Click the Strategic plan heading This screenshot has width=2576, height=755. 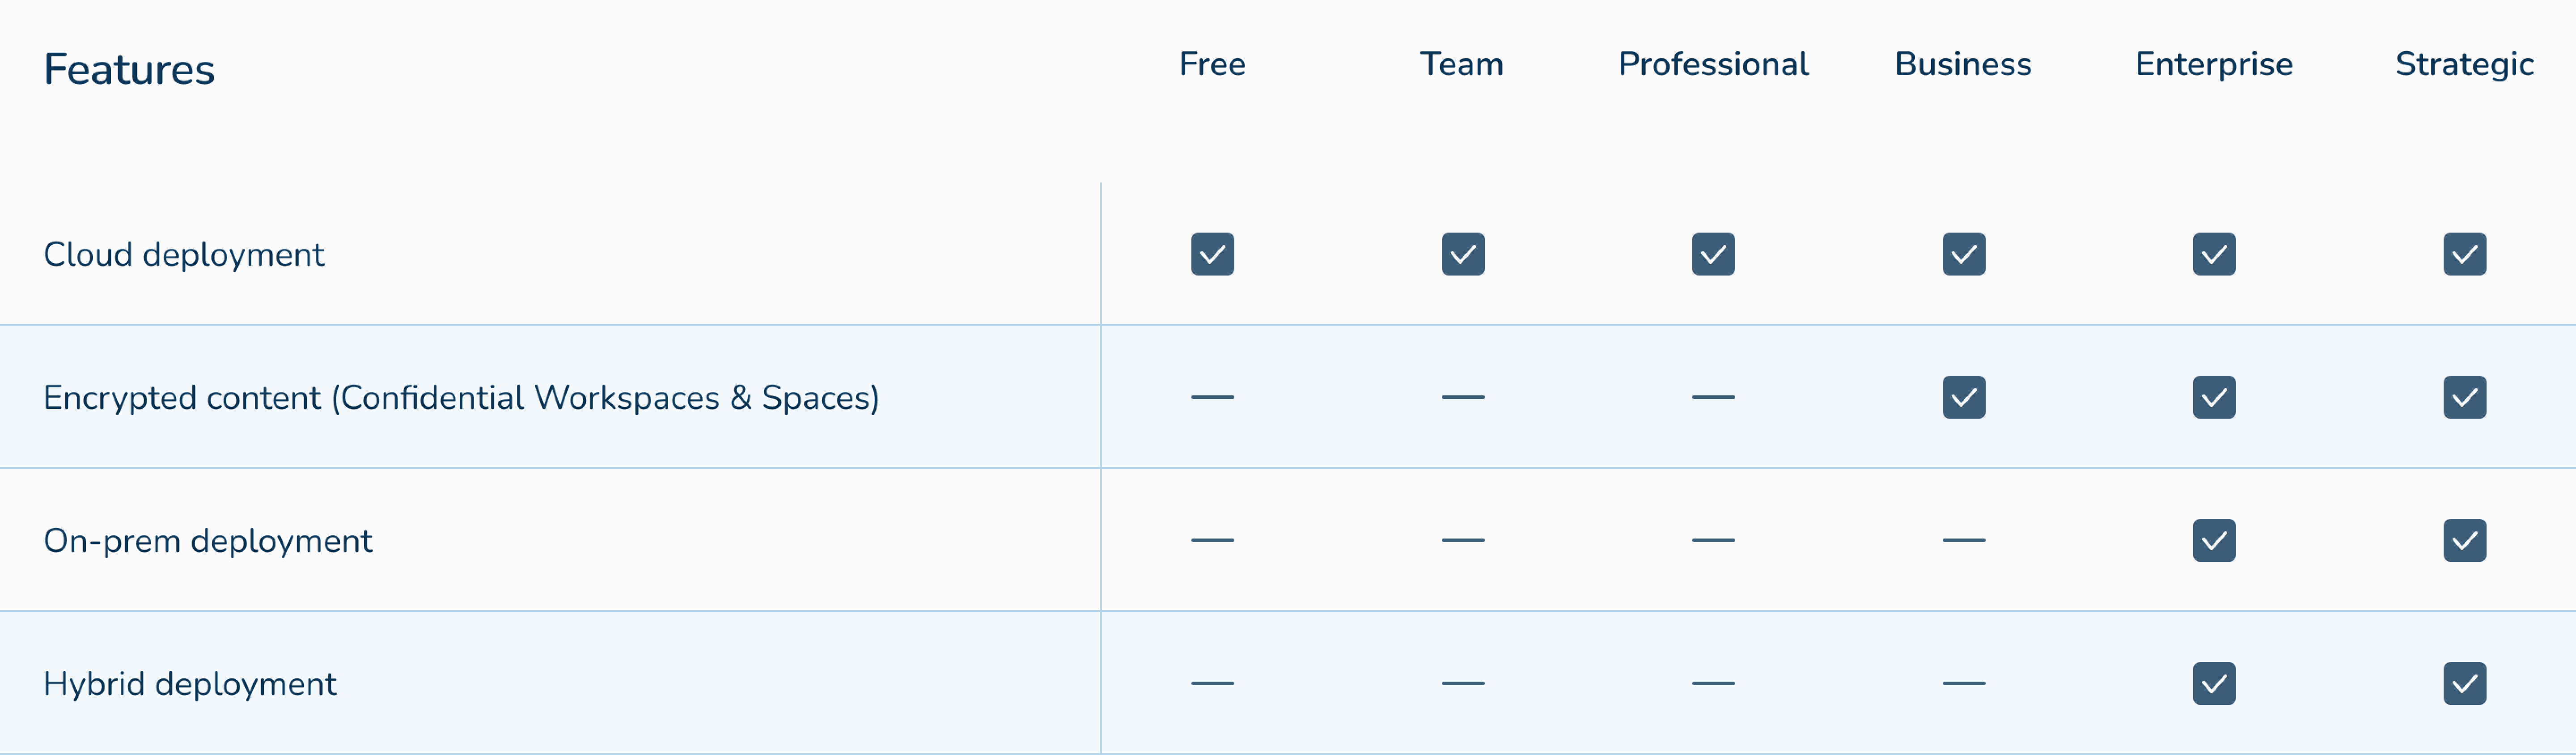[x=2464, y=64]
